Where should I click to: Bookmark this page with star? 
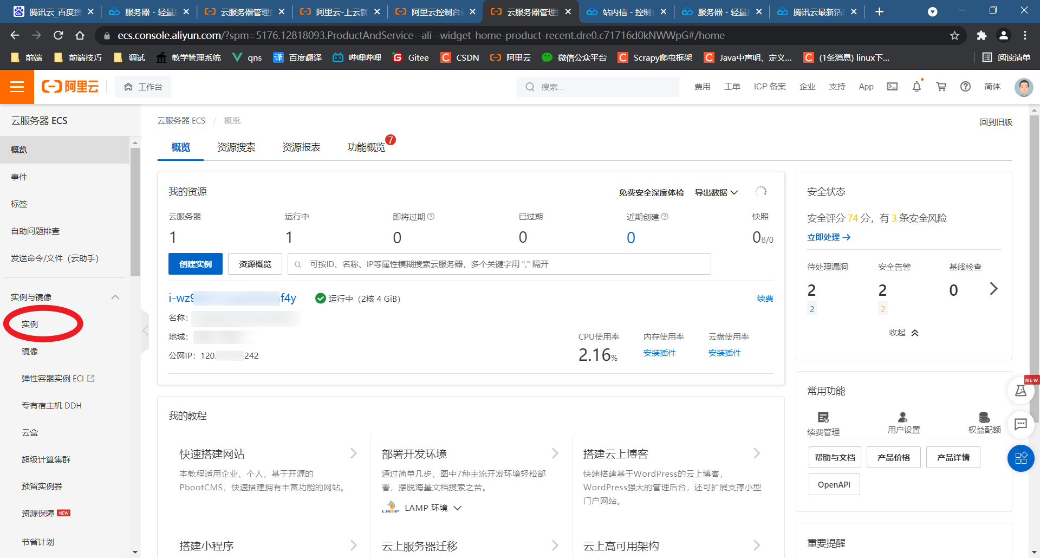954,35
